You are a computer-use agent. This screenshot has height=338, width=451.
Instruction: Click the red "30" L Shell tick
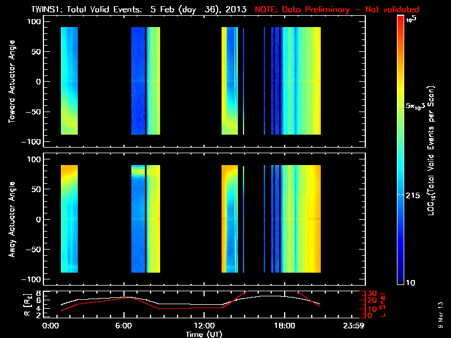point(372,293)
